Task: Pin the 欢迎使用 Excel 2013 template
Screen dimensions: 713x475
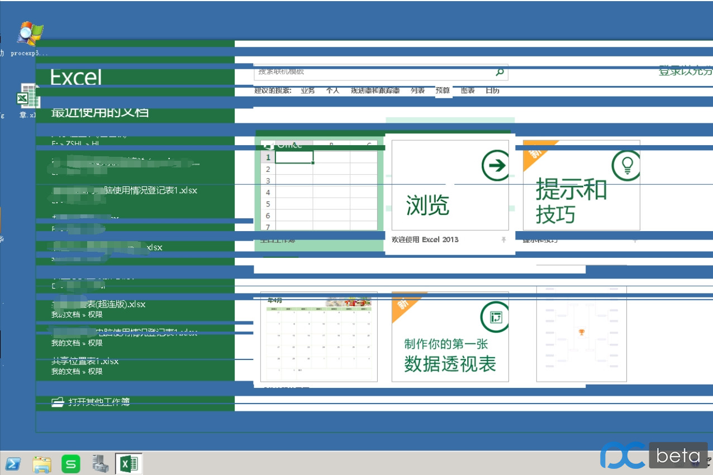Action: coord(503,239)
